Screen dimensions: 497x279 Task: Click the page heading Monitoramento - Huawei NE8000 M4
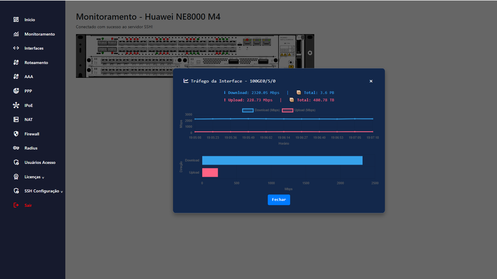(148, 17)
